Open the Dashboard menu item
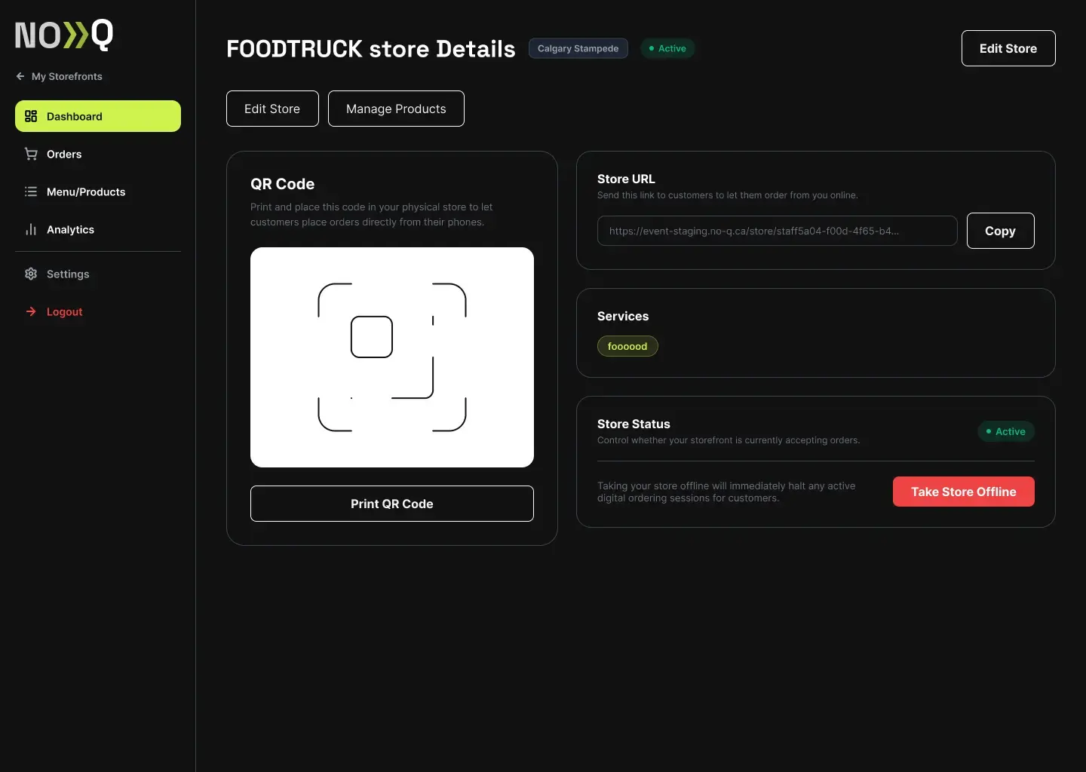 click(x=98, y=116)
